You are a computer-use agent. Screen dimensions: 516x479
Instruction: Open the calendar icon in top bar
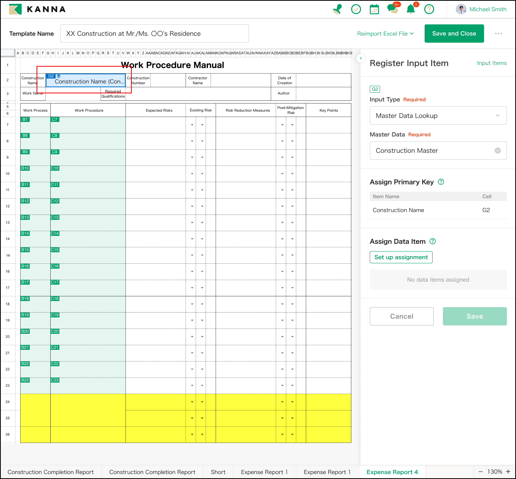tap(374, 9)
